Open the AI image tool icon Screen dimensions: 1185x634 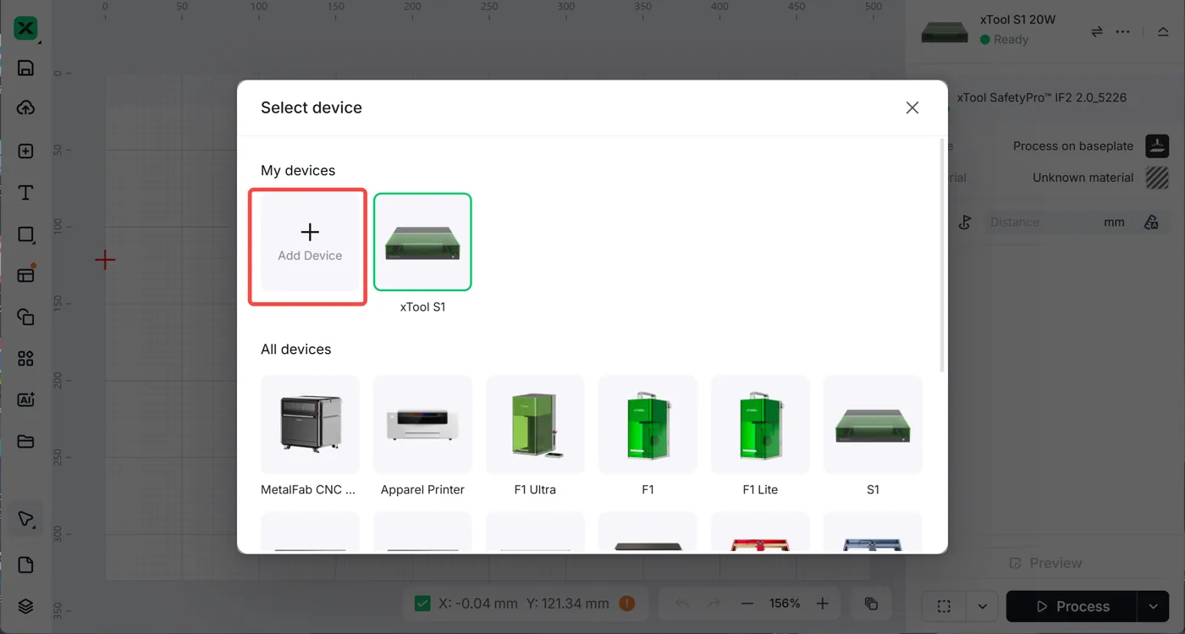pos(25,400)
